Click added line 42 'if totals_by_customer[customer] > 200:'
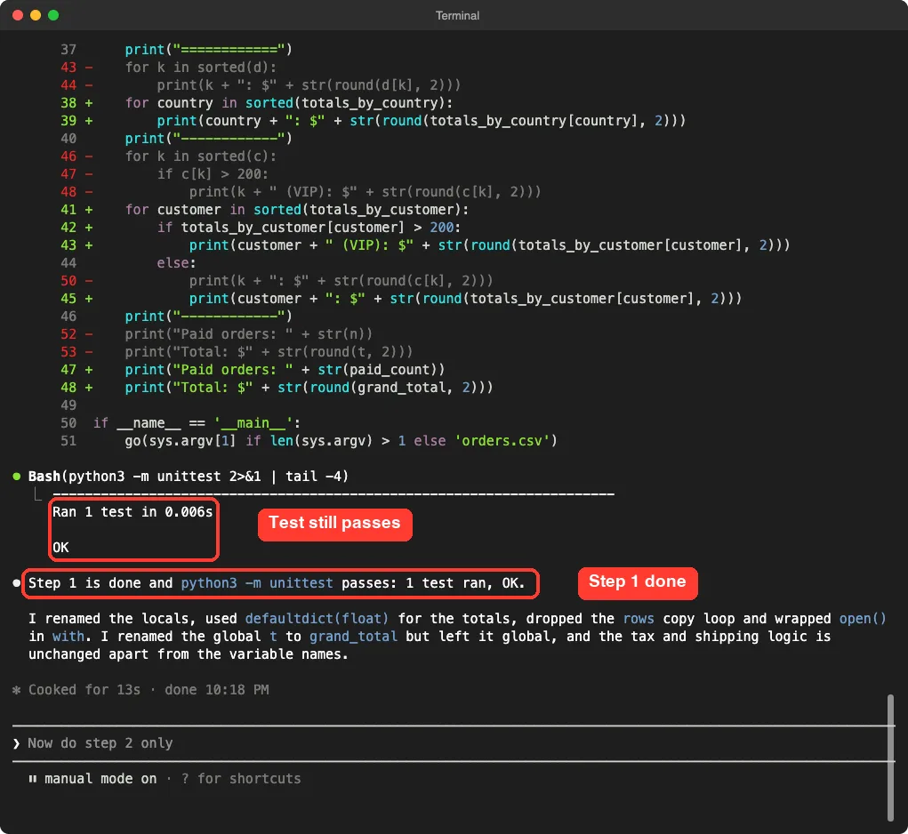 tap(261, 228)
